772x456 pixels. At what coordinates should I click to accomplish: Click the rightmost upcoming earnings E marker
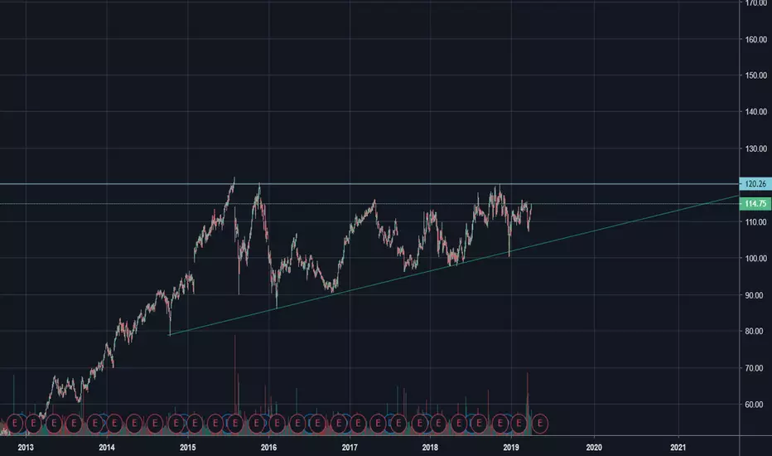click(540, 424)
